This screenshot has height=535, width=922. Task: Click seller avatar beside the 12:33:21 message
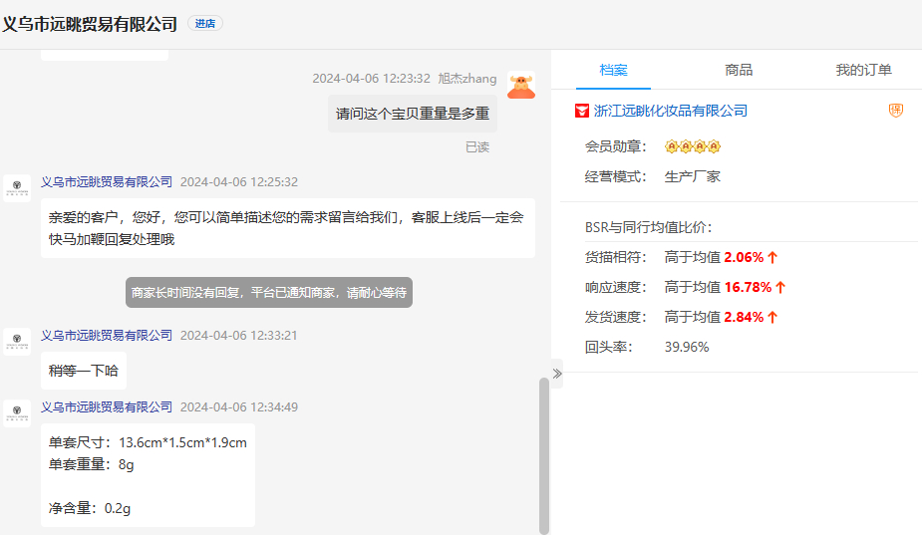point(17,342)
